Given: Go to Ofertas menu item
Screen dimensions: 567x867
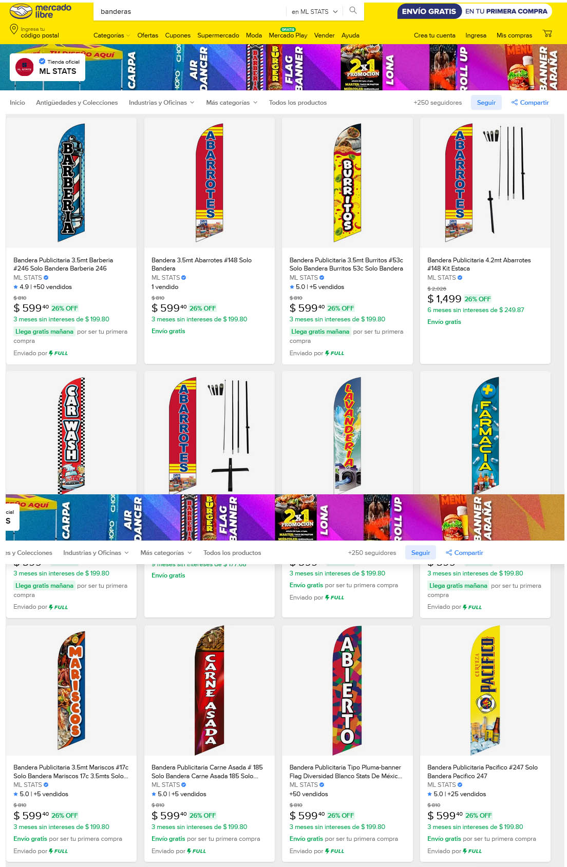Looking at the screenshot, I should click(148, 35).
